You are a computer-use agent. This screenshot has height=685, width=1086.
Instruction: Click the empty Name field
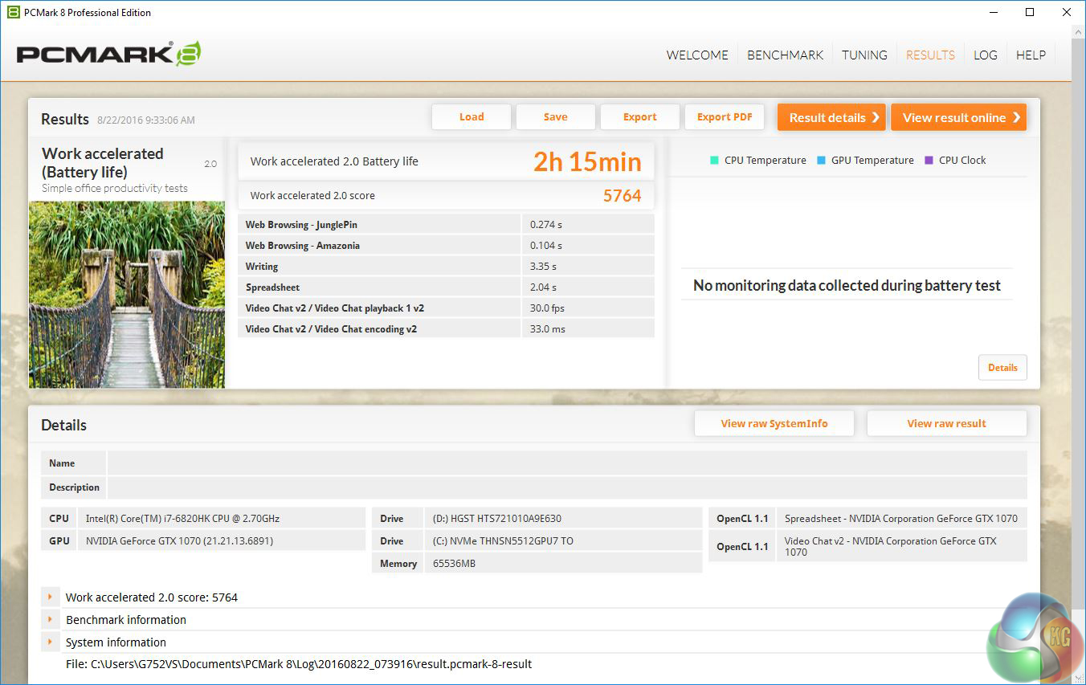566,463
